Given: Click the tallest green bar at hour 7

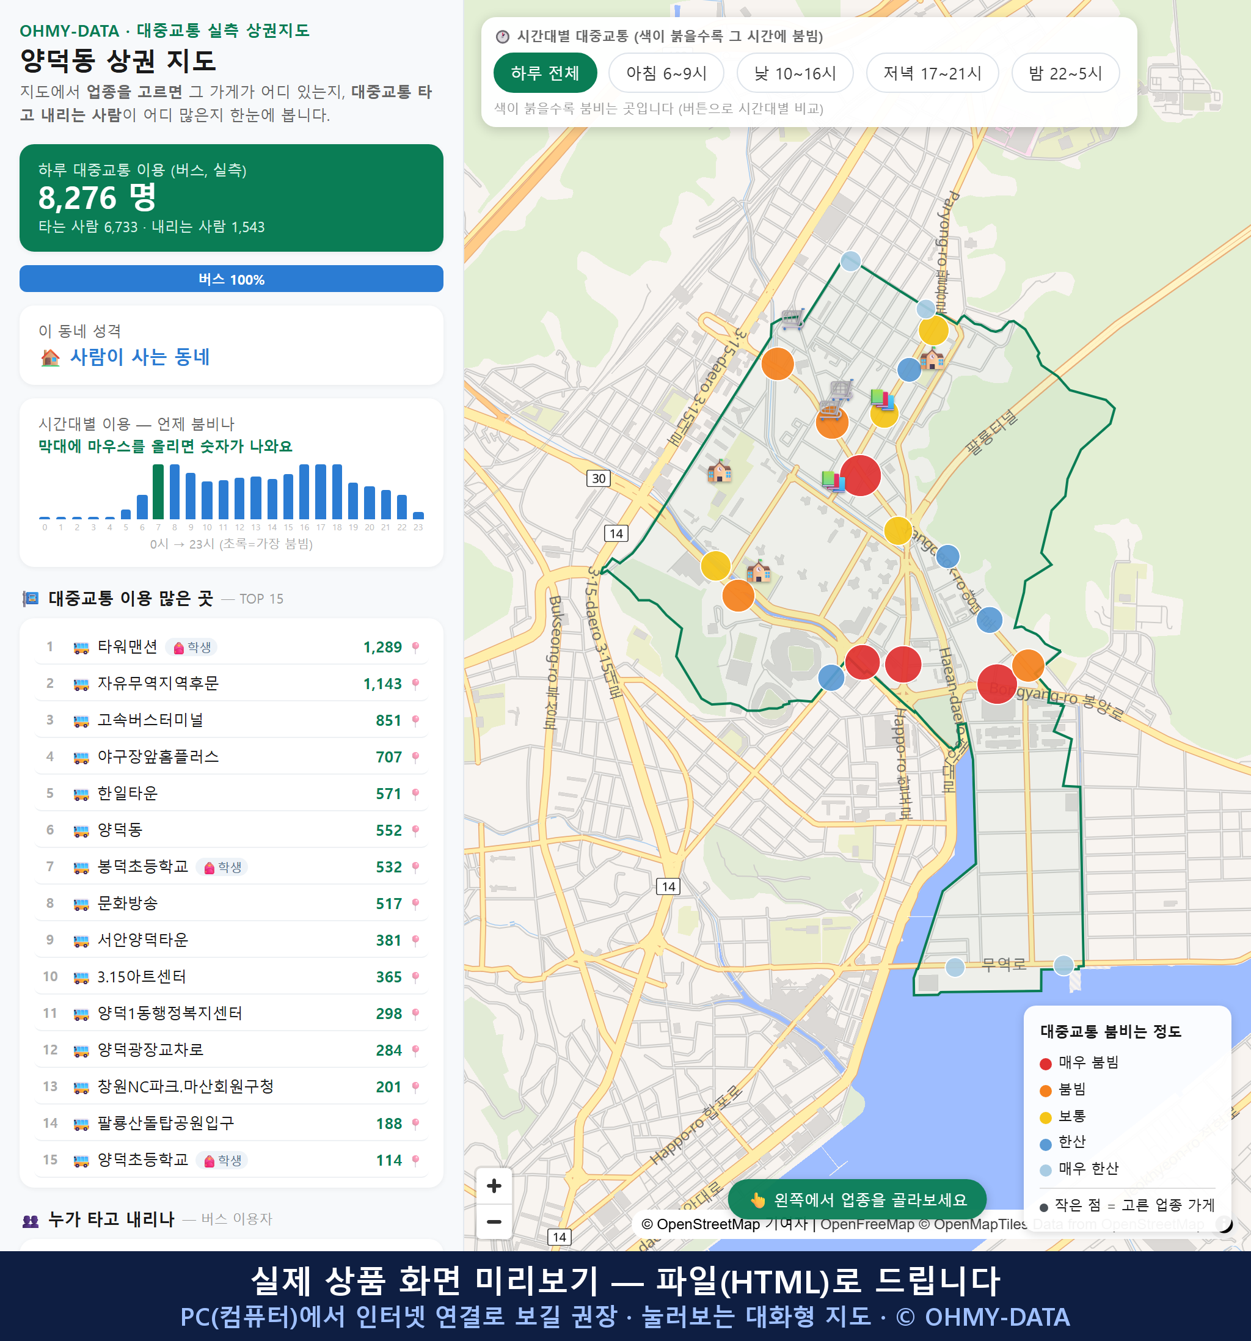Looking at the screenshot, I should pos(158,492).
